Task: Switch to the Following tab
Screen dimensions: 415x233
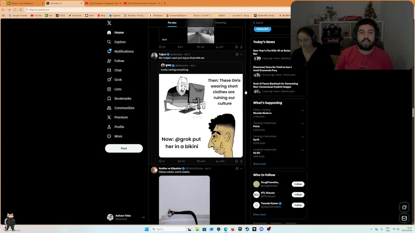Action: click(x=220, y=23)
